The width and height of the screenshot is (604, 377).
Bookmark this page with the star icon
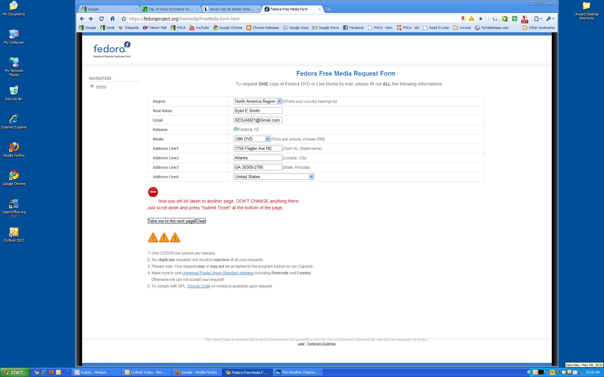tap(124, 19)
